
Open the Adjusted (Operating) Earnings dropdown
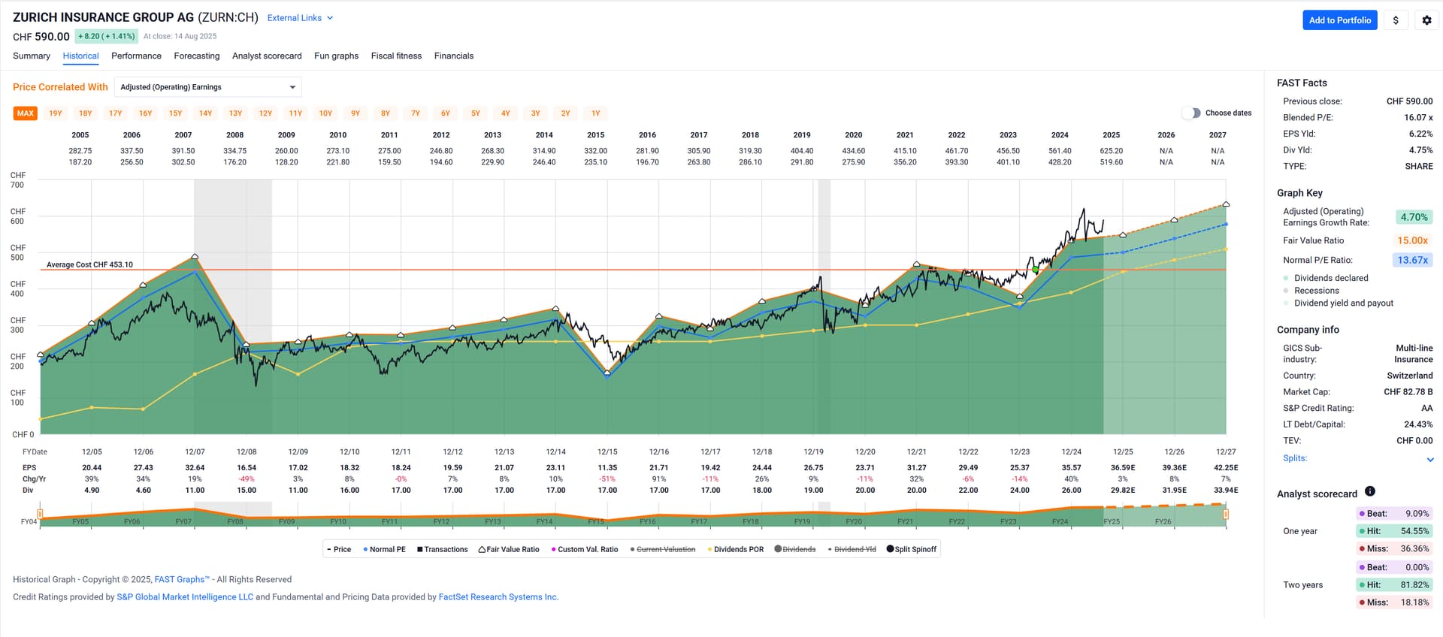[207, 87]
